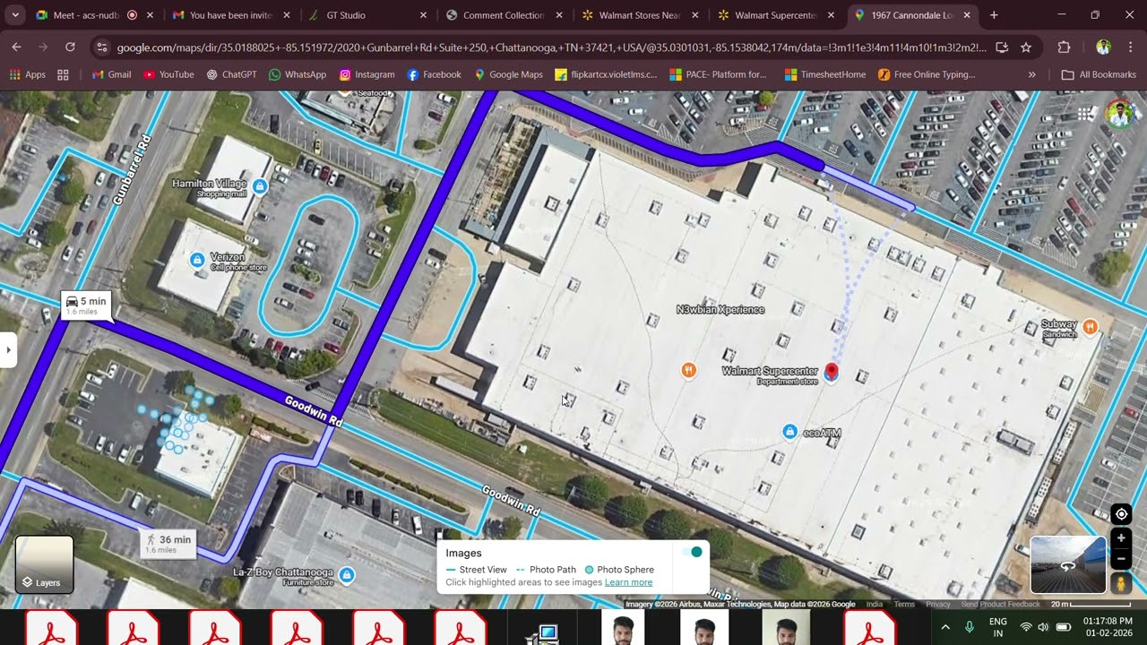Screen dimensions: 1147x645
Task: Open the Instagram bookmark
Action: (367, 74)
